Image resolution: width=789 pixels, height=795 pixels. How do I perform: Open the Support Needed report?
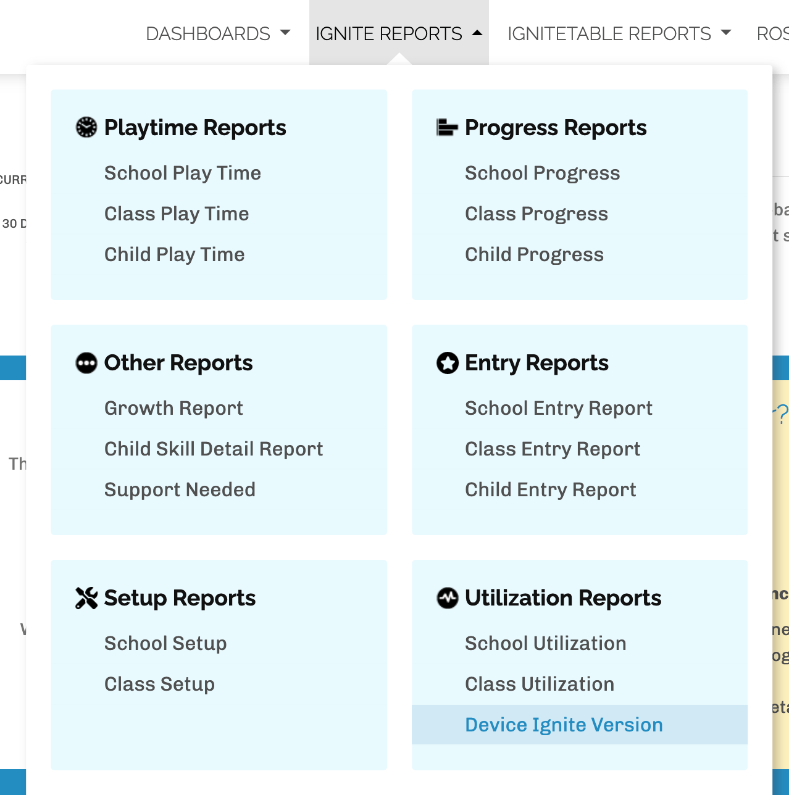pos(180,489)
